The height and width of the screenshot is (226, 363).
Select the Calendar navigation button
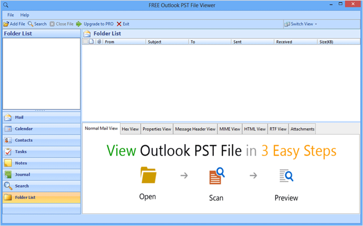(41, 129)
